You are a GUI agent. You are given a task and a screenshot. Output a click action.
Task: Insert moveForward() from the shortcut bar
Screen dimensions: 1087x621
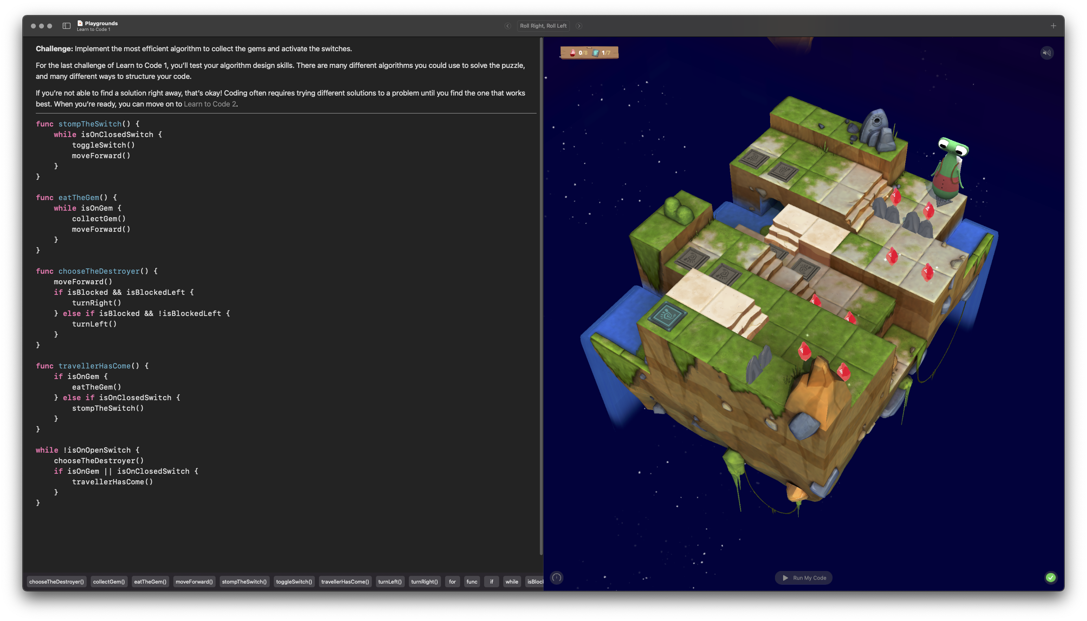coord(194,581)
